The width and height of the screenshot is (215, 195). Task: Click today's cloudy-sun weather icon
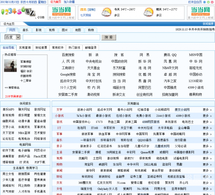[107, 12]
